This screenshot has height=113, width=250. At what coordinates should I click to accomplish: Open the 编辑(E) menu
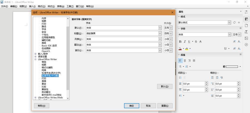(x=14, y=6)
